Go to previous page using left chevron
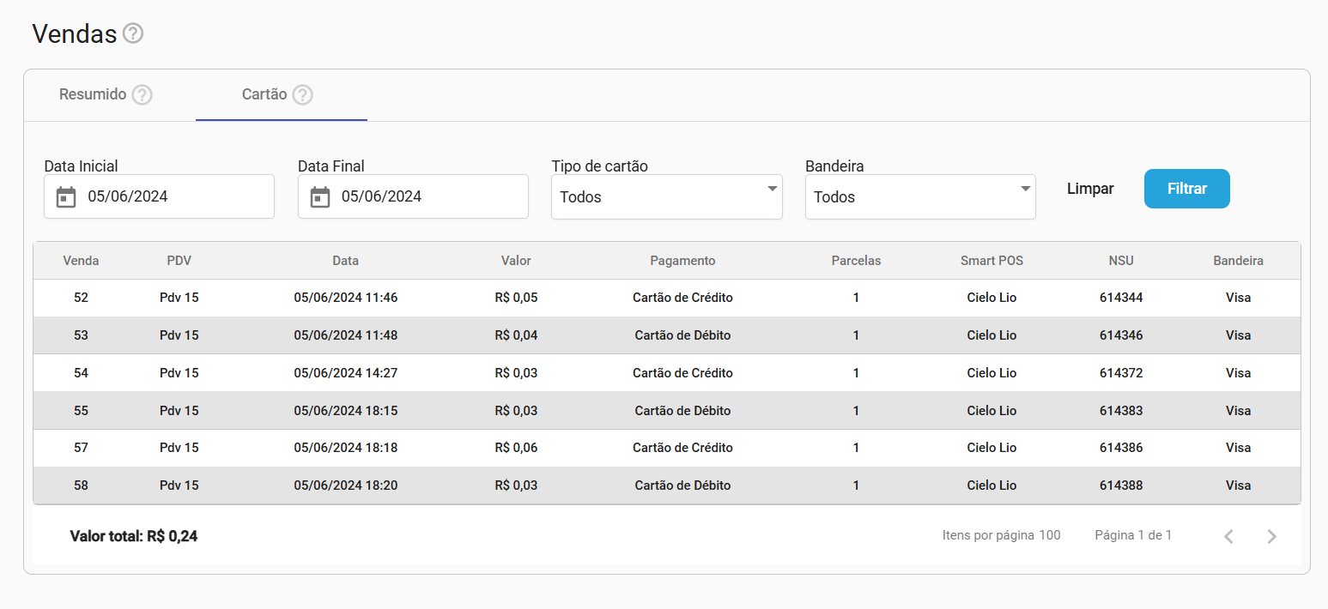The width and height of the screenshot is (1328, 609). point(1228,536)
